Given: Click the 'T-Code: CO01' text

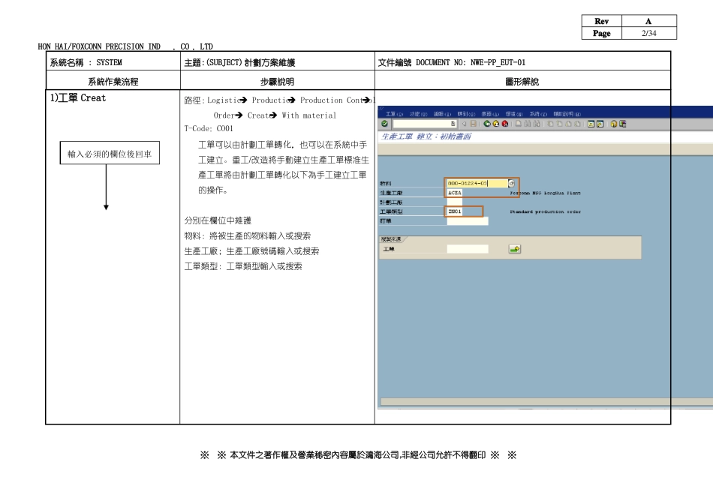Looking at the screenshot, I should pyautogui.click(x=209, y=128).
